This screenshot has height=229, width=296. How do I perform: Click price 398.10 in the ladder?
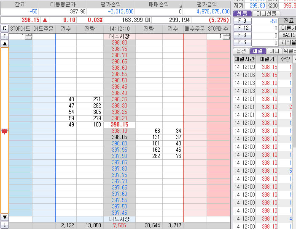[x=119, y=131]
